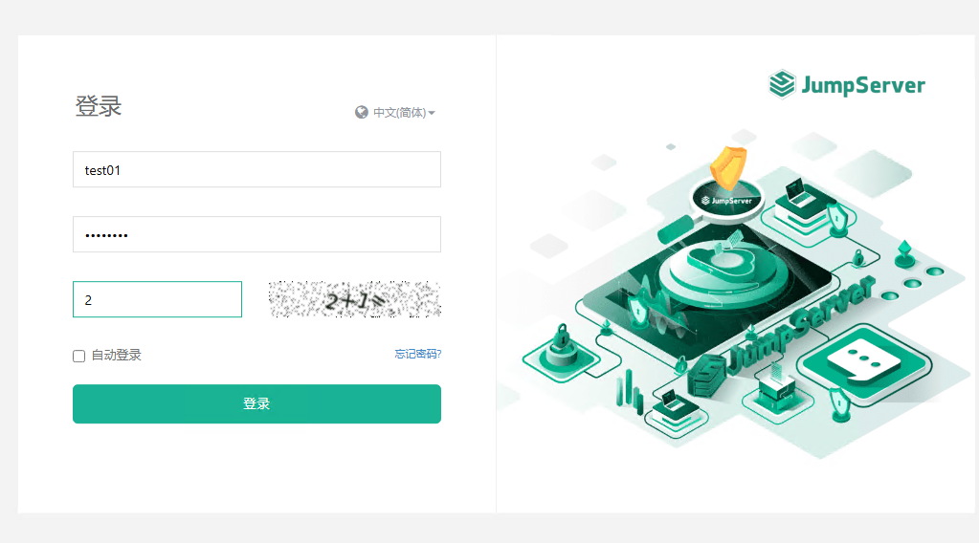Focus the username field containing test01
Screen dimensions: 979x543
256,169
